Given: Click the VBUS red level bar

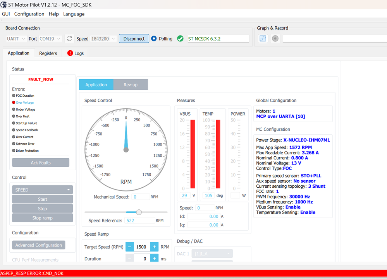Looking at the screenshot, I should (193, 154).
